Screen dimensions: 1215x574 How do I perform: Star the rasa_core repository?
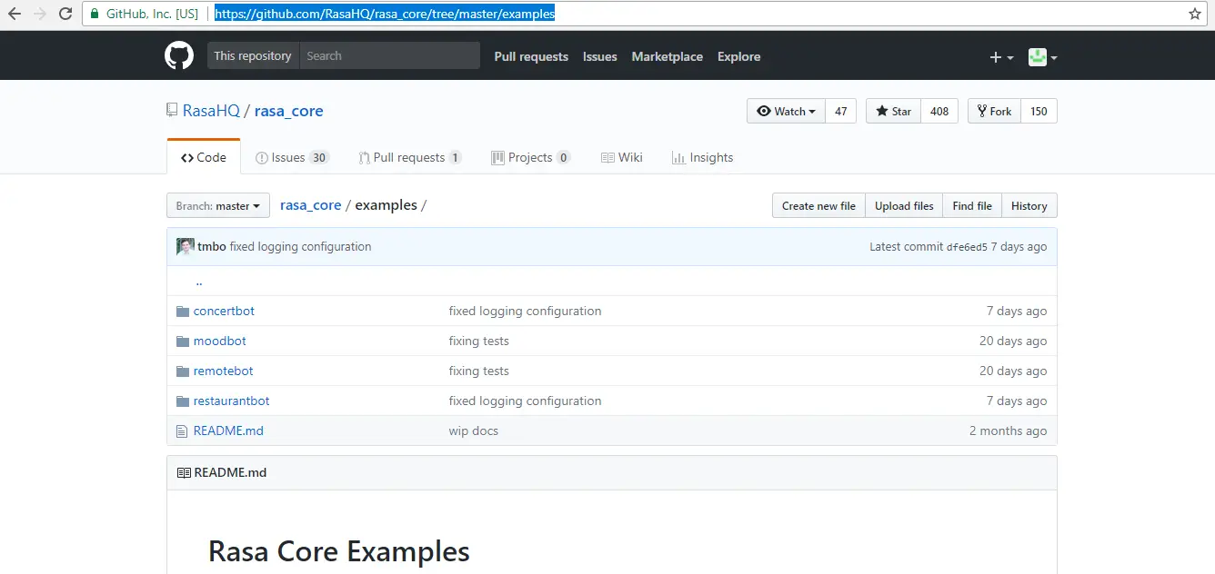tap(893, 111)
